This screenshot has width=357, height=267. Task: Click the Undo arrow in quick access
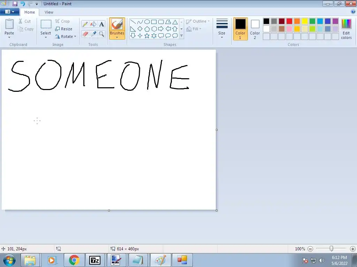(x=23, y=3)
